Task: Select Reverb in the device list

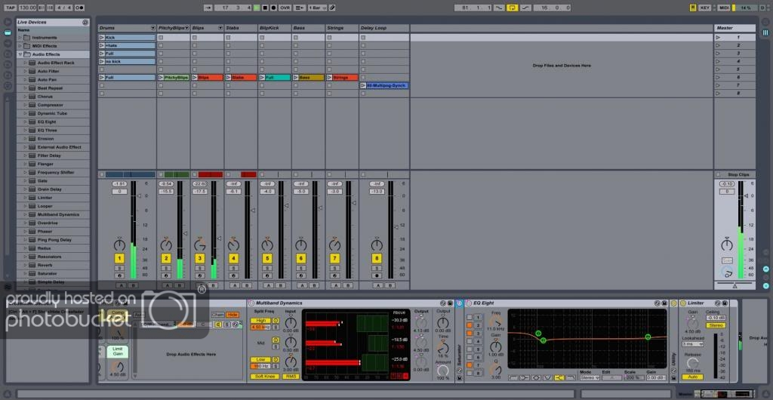Action: (46, 265)
